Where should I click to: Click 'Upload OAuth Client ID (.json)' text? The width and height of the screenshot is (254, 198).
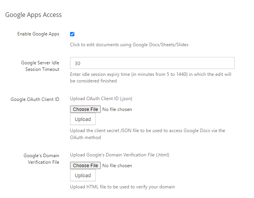101,99
